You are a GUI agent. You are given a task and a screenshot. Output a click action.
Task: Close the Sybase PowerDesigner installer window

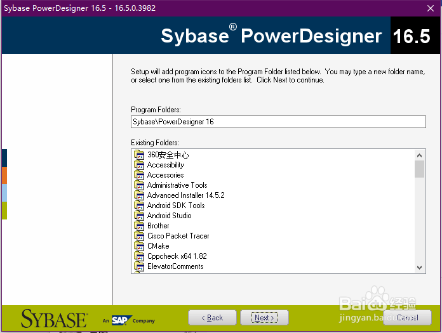point(431,8)
